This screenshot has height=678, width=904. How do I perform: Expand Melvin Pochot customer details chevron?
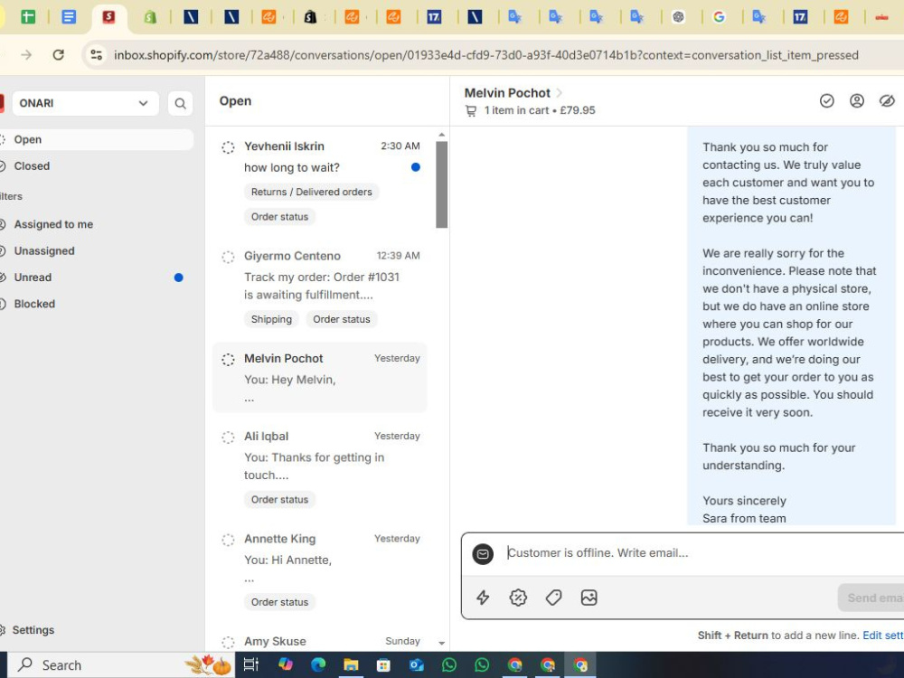click(559, 93)
